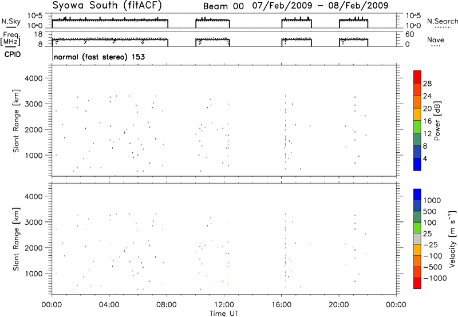The height and width of the screenshot is (317, 458).
Task: Click the teal 8–12 power bar segment
Action: coord(417,140)
